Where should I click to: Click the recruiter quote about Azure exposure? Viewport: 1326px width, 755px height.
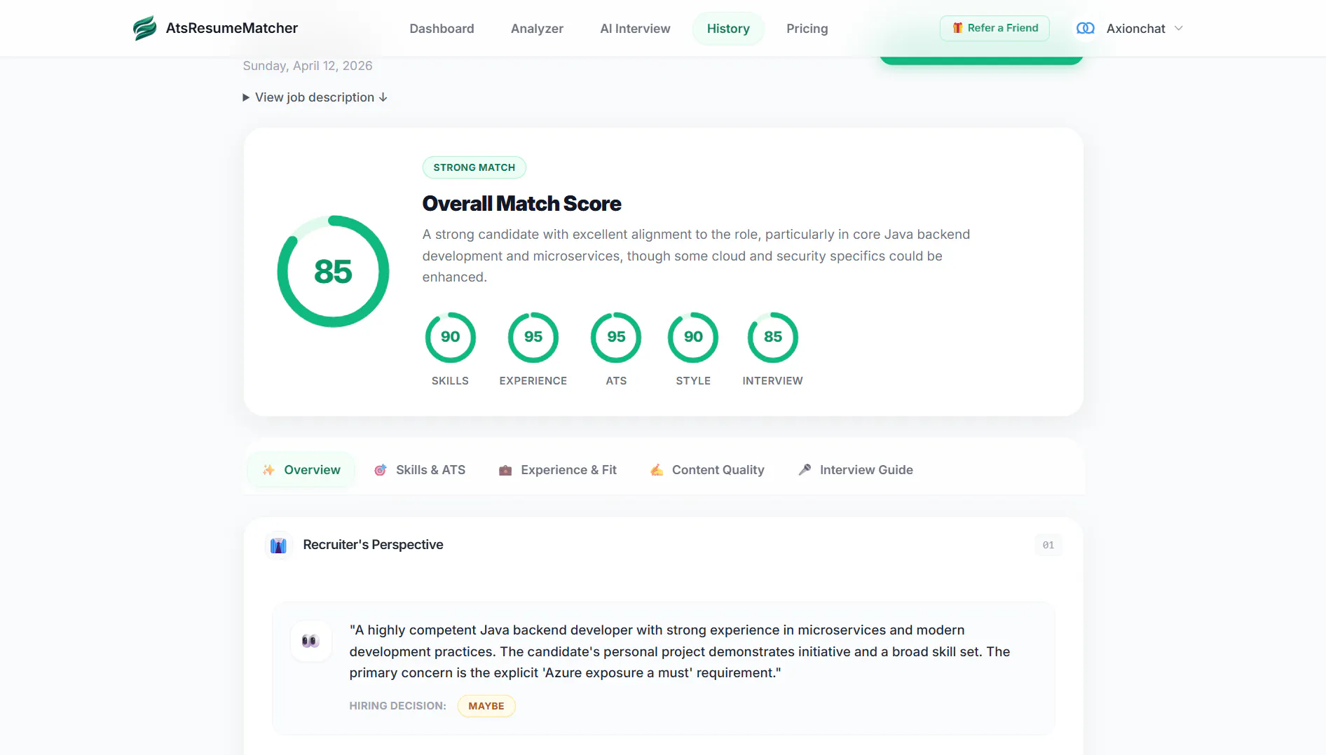680,651
